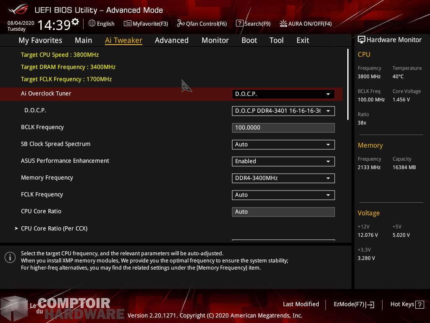Click the CPU Core Ratio input field
430x323 pixels.
pos(283,212)
